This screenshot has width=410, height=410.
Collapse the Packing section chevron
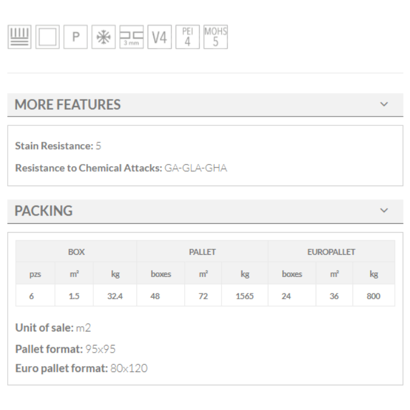point(384,210)
